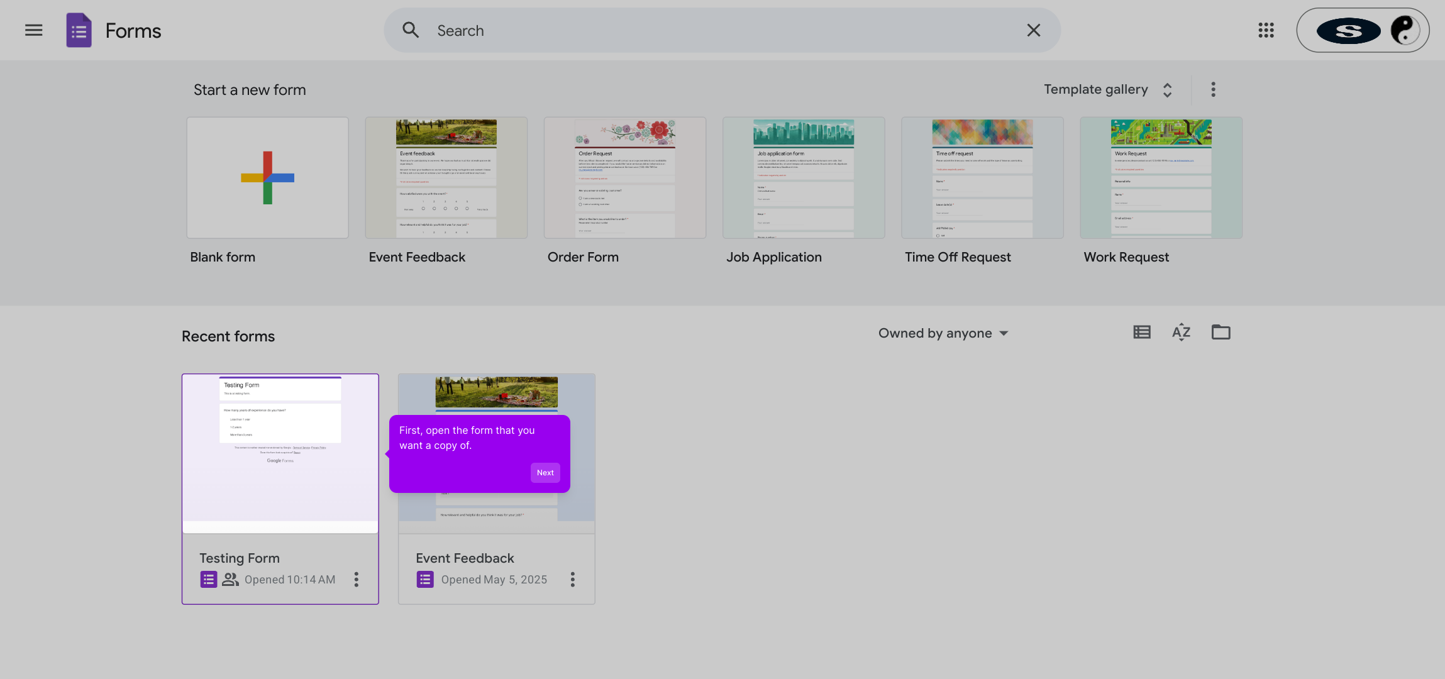Open the account profile avatar
Screen dimensions: 1445x679
click(1405, 30)
